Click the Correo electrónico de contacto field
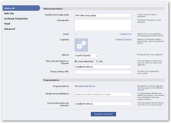The image size is (171, 123). tap(103, 104)
